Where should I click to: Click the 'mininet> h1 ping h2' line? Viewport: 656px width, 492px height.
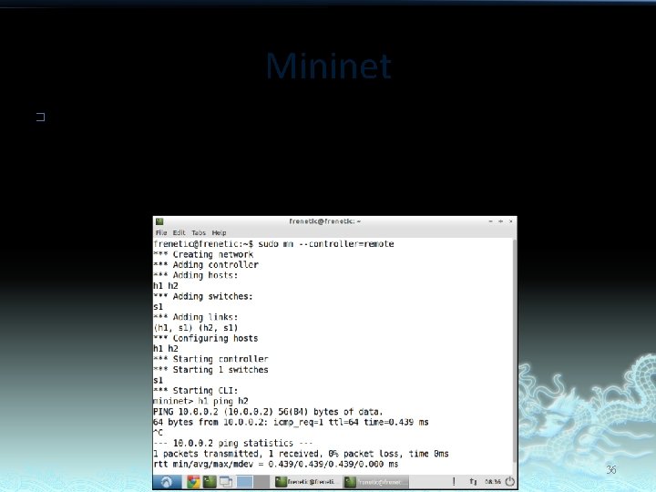[x=200, y=401]
